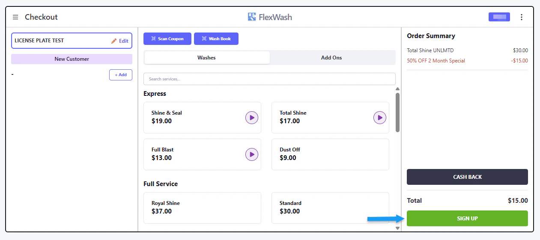
Task: Click the Total Shine UNLMTD order line
Action: [x=467, y=50]
